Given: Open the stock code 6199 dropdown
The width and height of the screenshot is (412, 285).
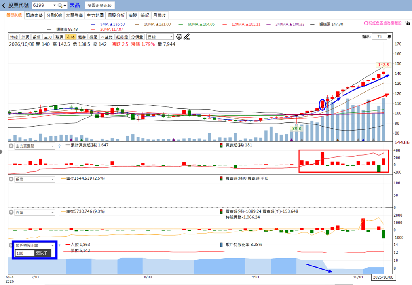Looking at the screenshot, I should [54, 5].
